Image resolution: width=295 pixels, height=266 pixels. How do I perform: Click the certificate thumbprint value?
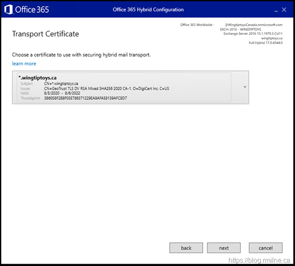[85, 98]
